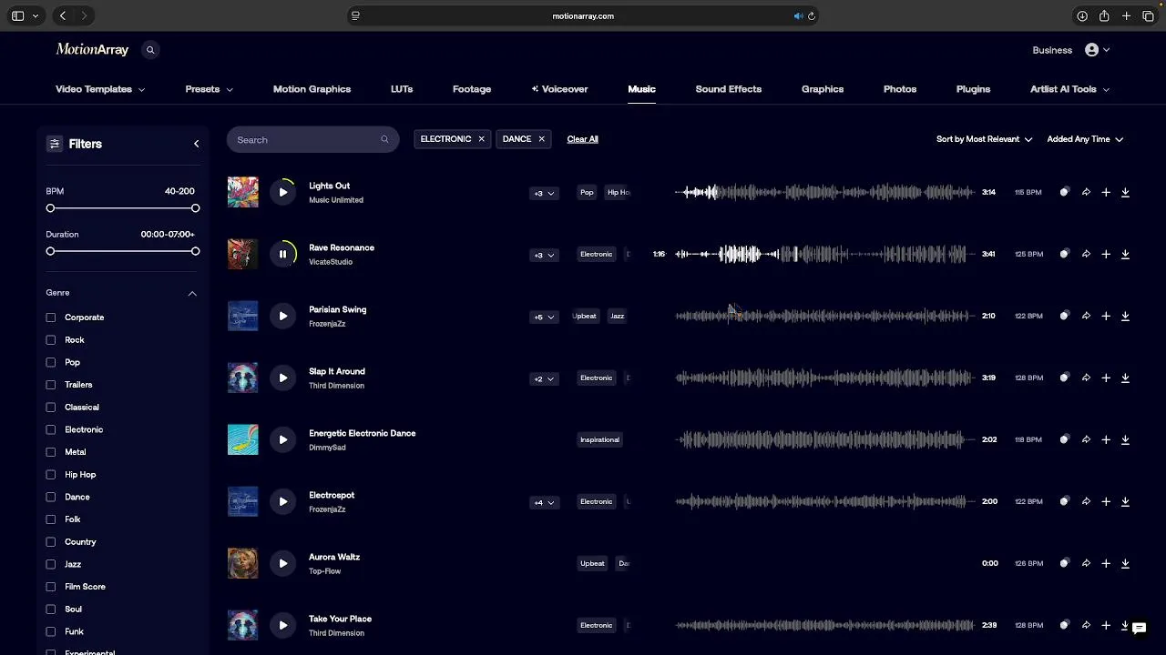Go to the Sound Effects tab
Viewport: 1166px width, 655px height.
[729, 89]
